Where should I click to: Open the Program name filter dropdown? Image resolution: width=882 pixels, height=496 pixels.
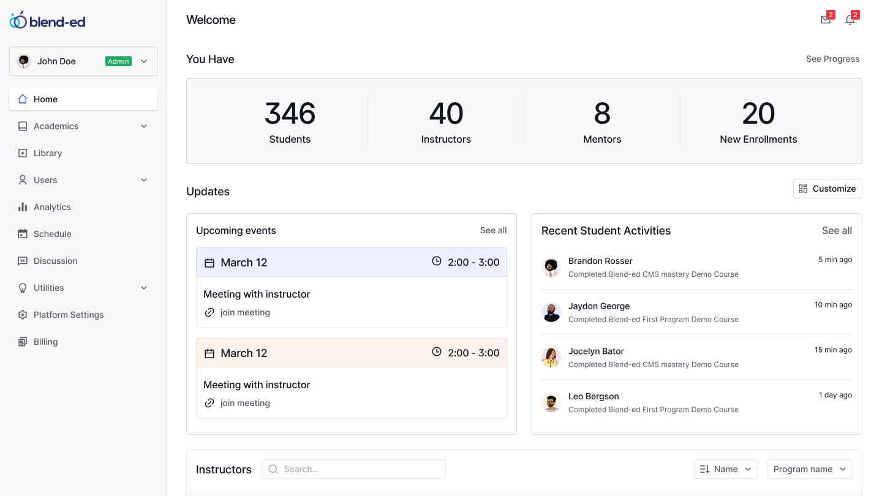[809, 469]
